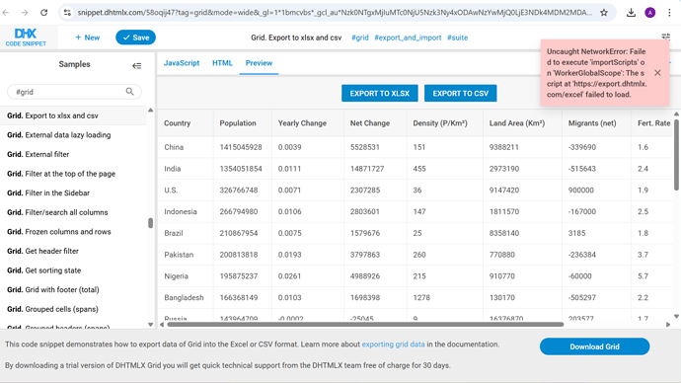Image resolution: width=681 pixels, height=383 pixels.
Task: View site information icon in address bar
Action: 67,13
